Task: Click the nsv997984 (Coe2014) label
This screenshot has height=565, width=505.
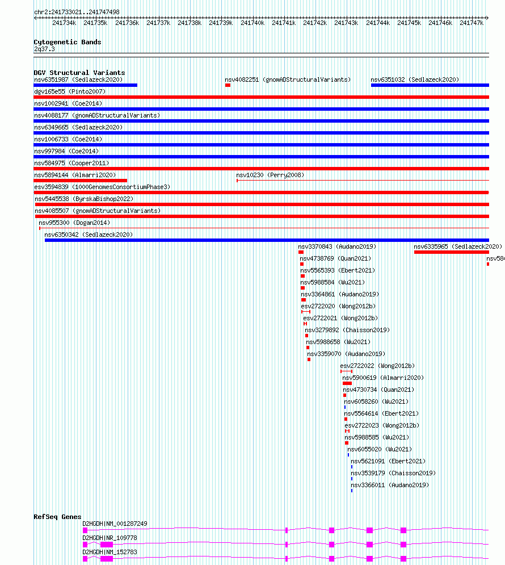Action: [x=66, y=151]
